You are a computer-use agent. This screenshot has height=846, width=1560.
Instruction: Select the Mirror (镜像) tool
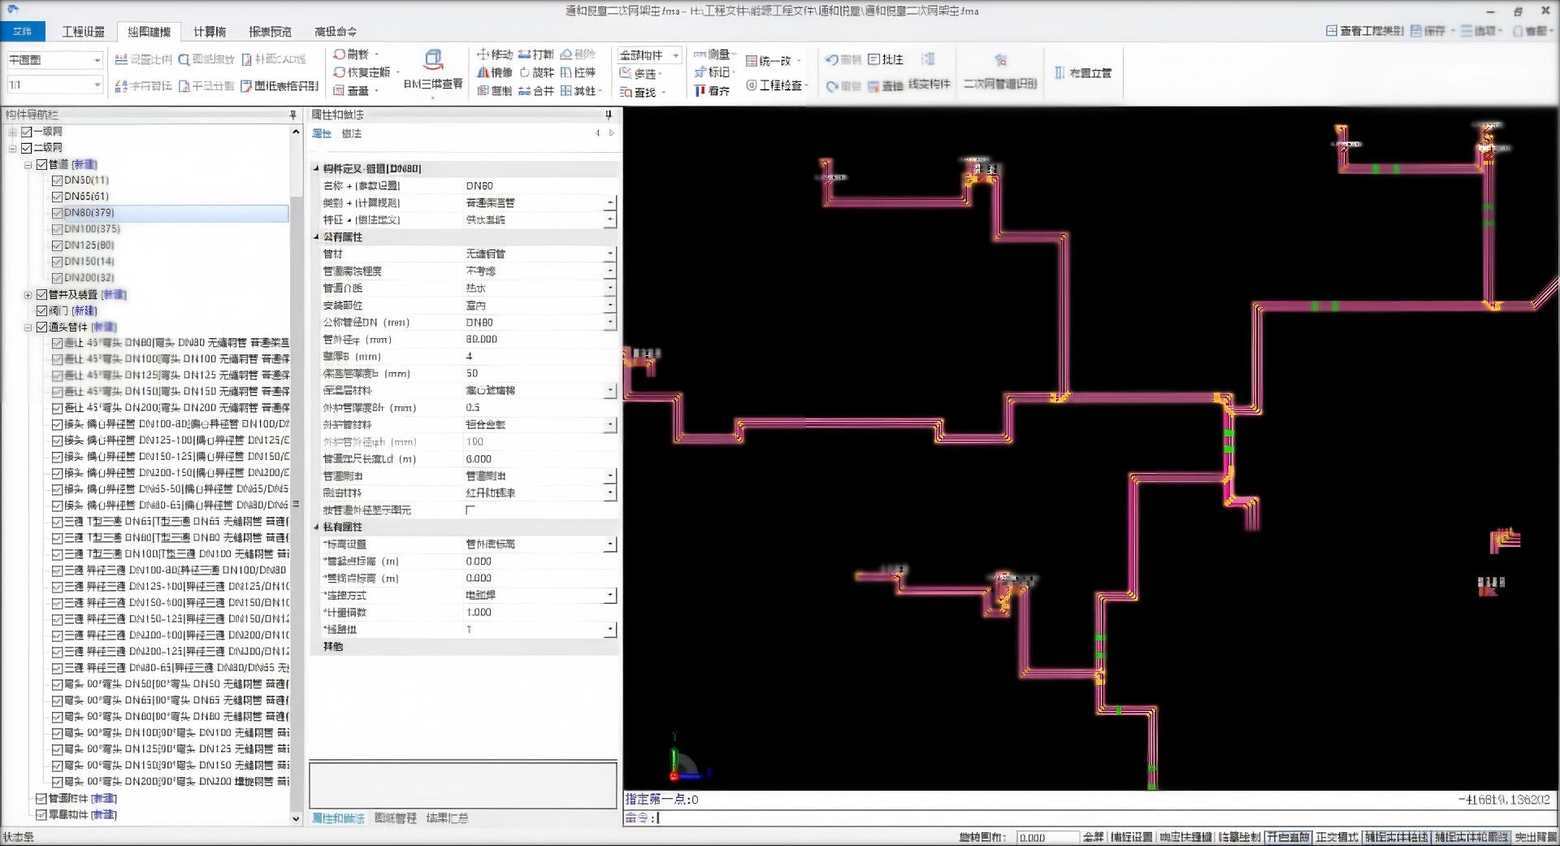tap(494, 72)
